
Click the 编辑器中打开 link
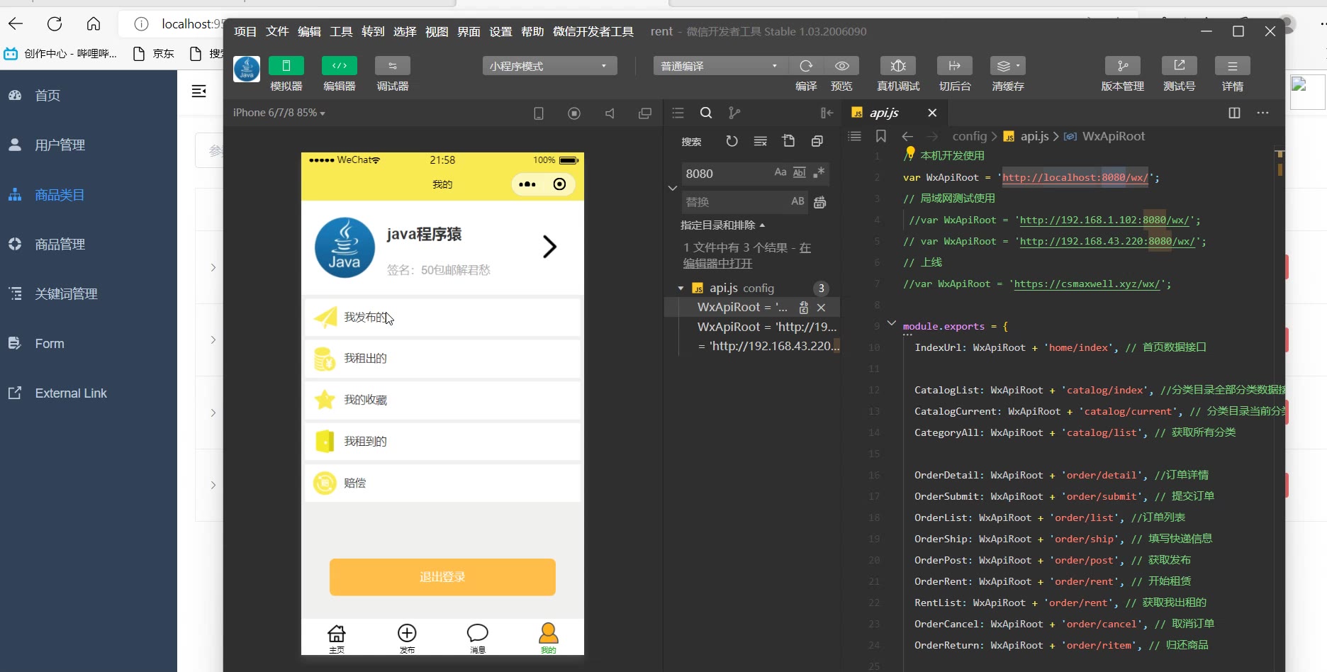[x=717, y=264]
